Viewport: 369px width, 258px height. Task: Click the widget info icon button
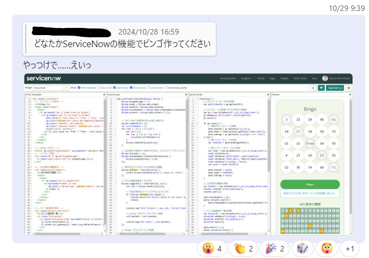(x=313, y=88)
